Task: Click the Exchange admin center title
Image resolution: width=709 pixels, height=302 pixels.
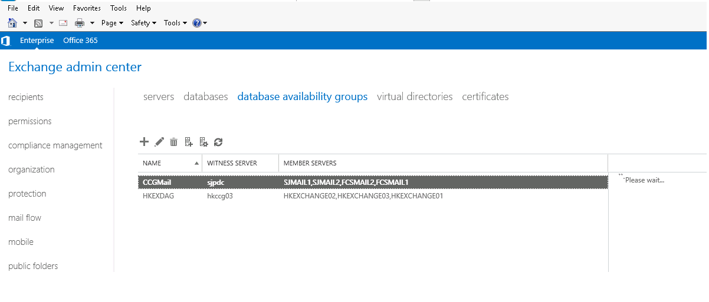Action: pyautogui.click(x=75, y=67)
